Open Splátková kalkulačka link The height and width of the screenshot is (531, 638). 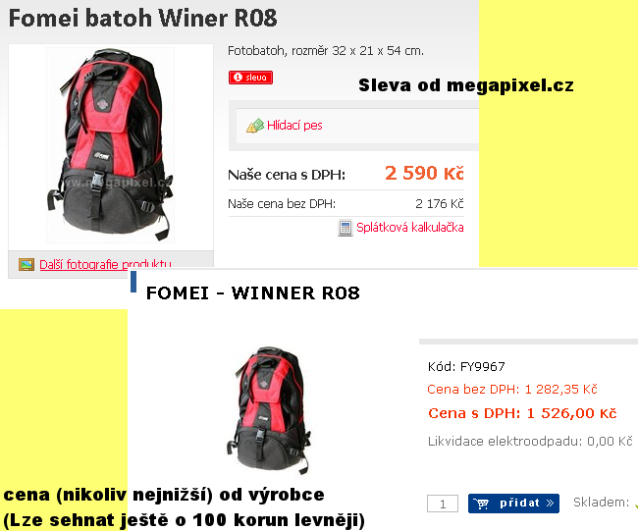click(410, 227)
